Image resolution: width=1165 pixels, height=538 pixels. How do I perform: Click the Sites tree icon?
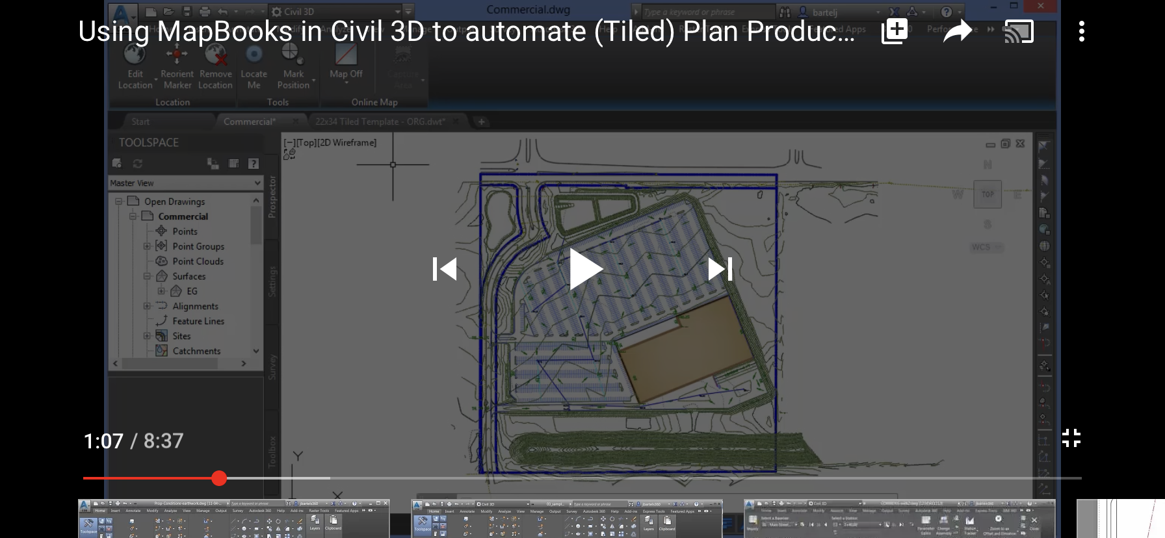click(162, 336)
